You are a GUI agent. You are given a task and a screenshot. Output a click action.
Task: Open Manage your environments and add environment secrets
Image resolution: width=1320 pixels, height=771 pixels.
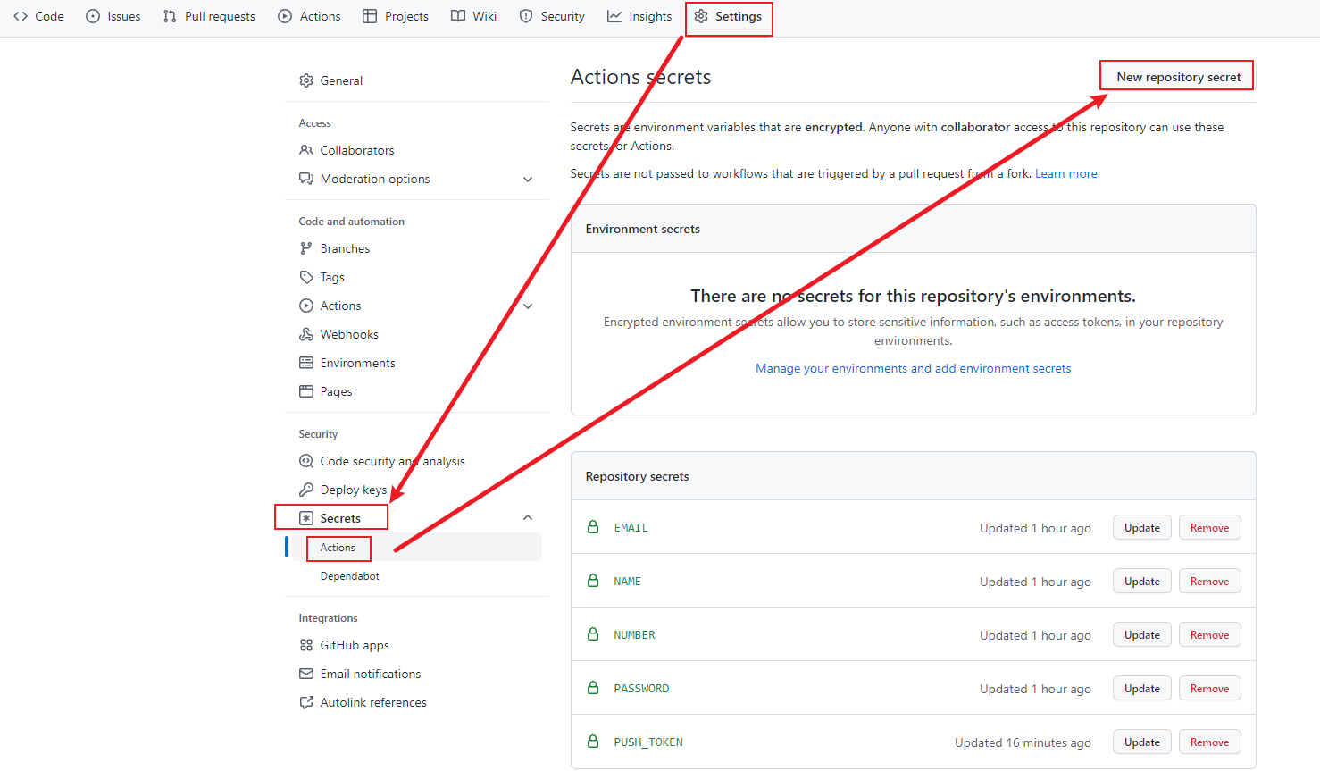click(x=913, y=368)
